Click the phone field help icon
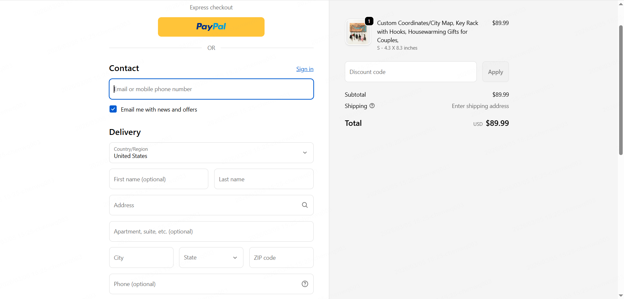624x299 pixels. tap(305, 284)
